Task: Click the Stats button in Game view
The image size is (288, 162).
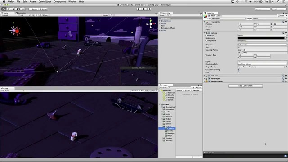Action: (x=146, y=91)
